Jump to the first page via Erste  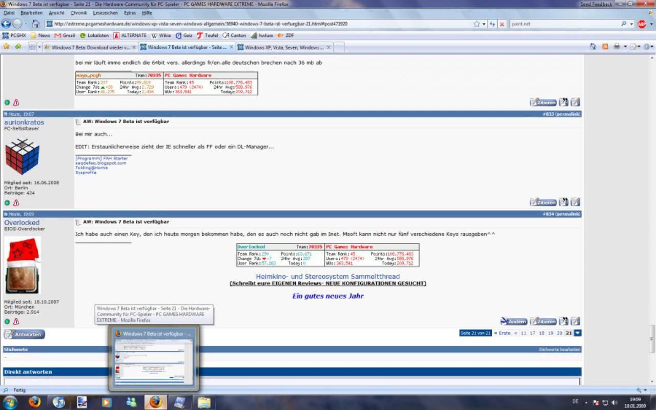coord(502,333)
